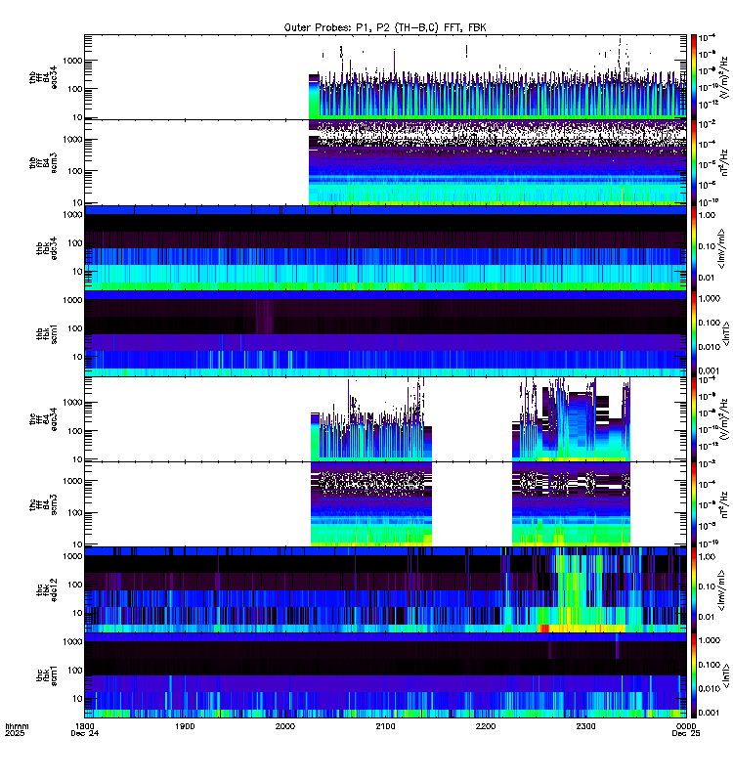Click the 0000 time axis label
Image resolution: width=733 pixels, height=782 pixels.
tap(686, 726)
